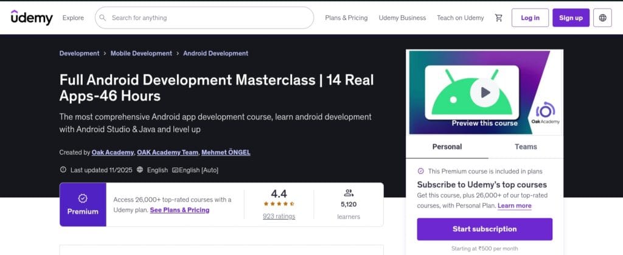Open the shopping cart
The height and width of the screenshot is (255, 623).
click(x=499, y=18)
